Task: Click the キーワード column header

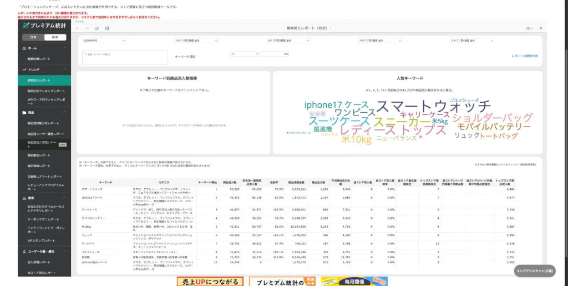Action: click(106, 182)
